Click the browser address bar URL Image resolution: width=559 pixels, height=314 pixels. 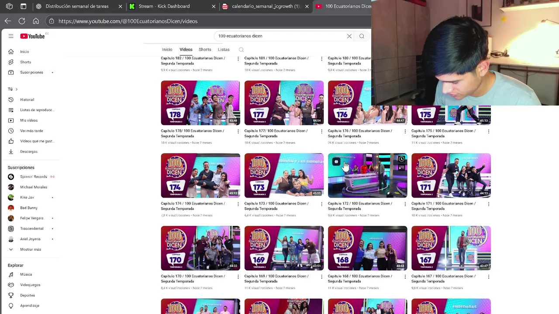(x=128, y=21)
